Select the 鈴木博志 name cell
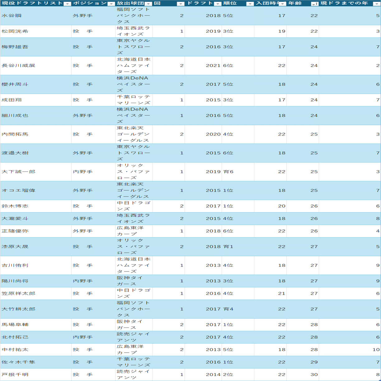This screenshot has height=381, width=381. [x=36, y=206]
